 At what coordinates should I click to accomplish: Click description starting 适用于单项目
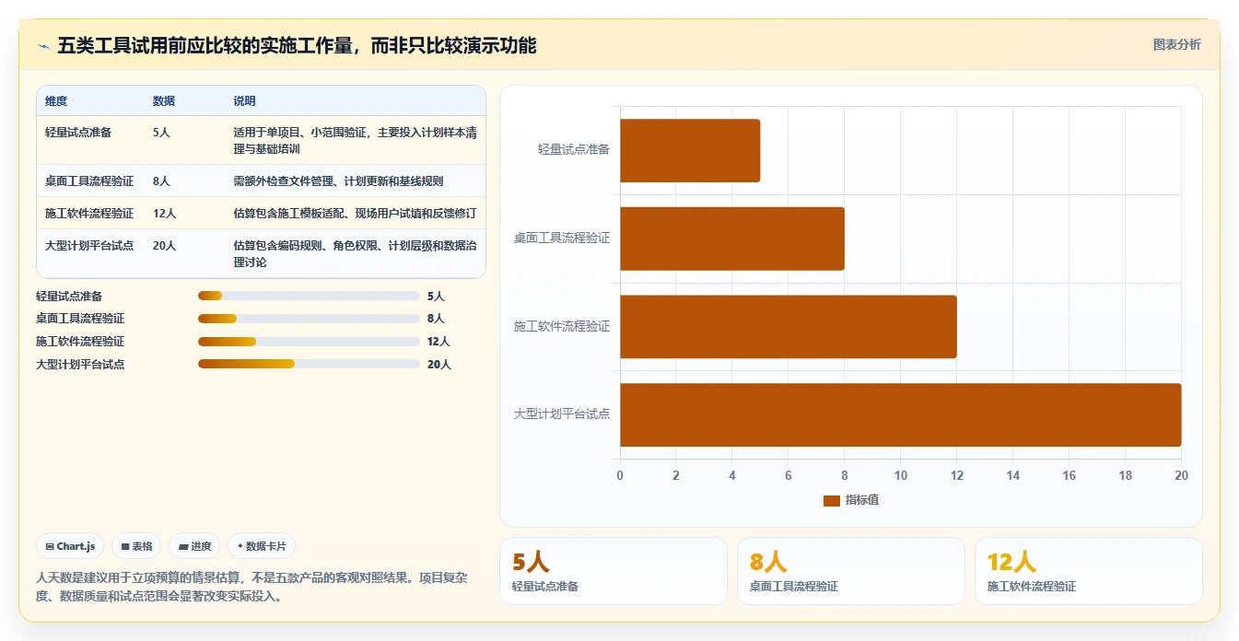pyautogui.click(x=355, y=140)
